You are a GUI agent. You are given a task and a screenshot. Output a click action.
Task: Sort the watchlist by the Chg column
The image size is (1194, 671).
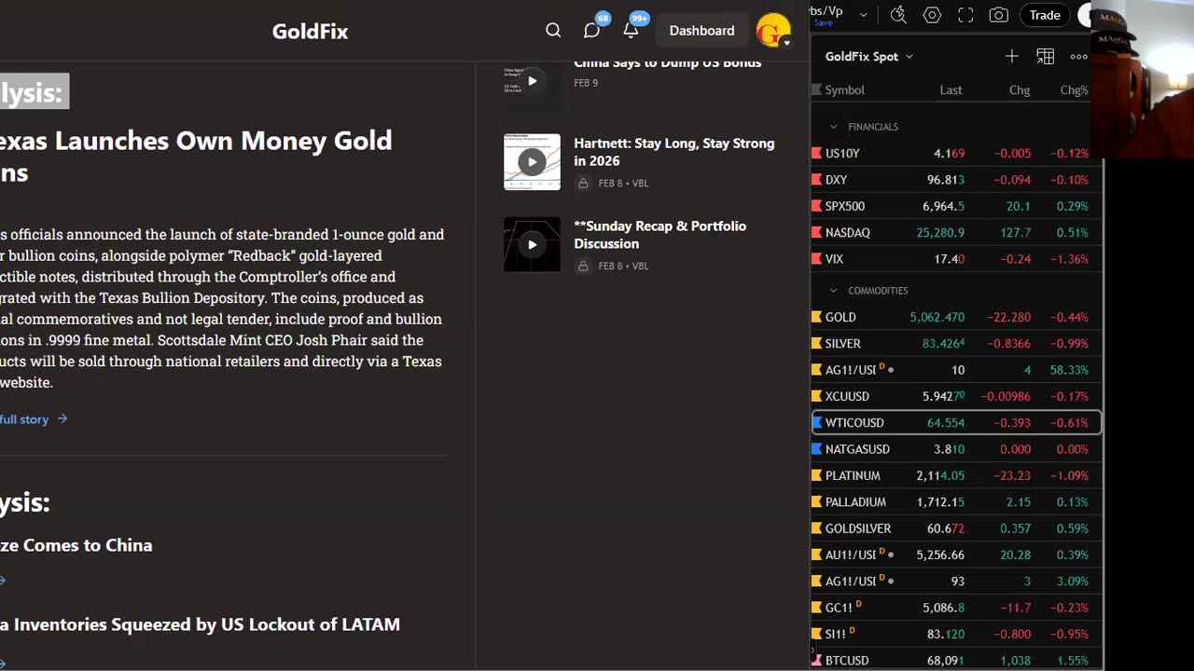[x=1020, y=90]
